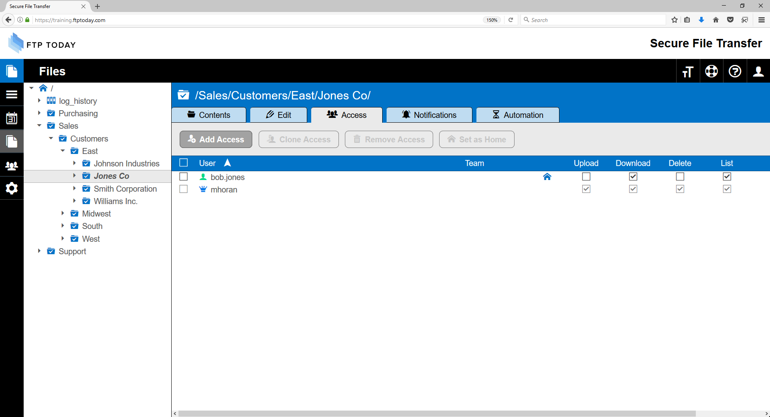770x417 pixels.
Task: Expand the Midwest folder in tree
Action: [63, 214]
